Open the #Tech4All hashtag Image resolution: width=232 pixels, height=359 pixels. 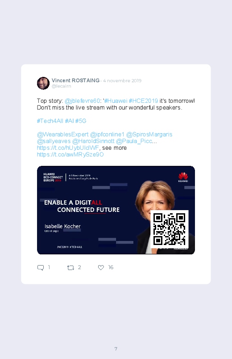[x=50, y=121]
